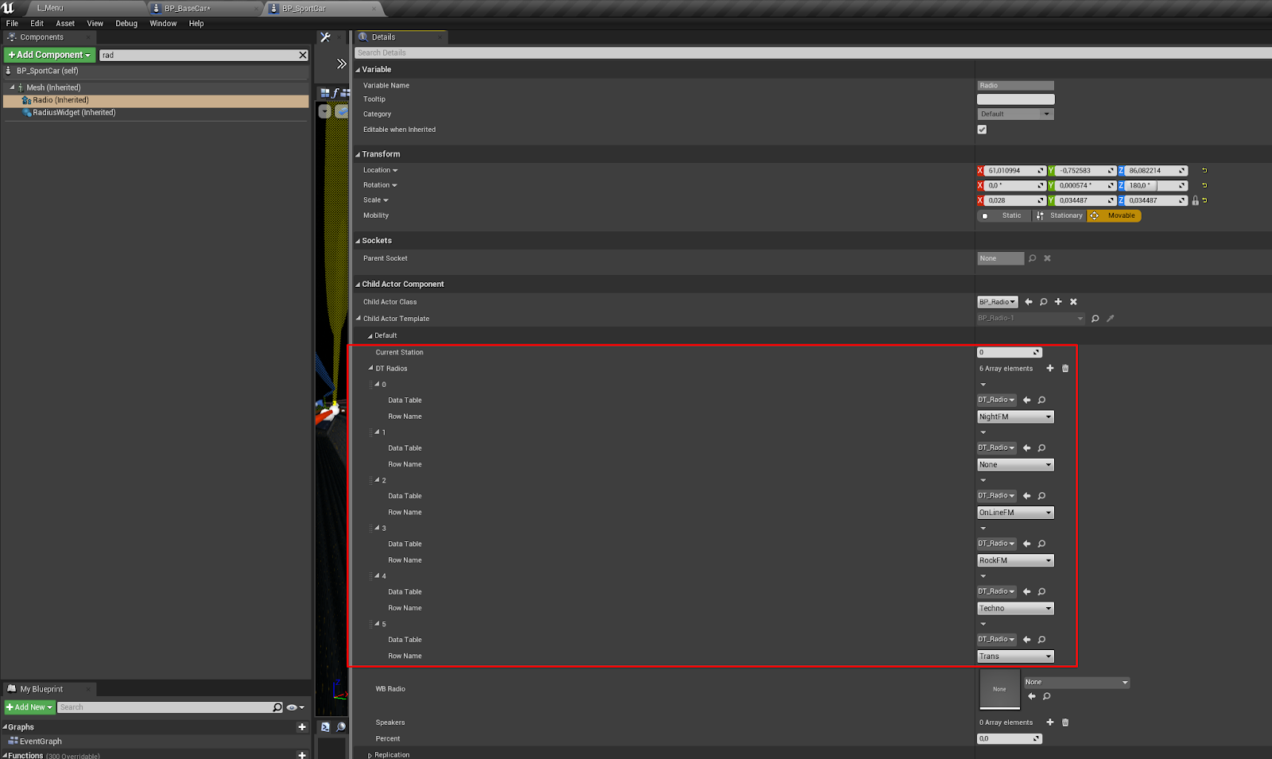Click the Tooltip text field
Viewport: 1272px width, 759px height.
(x=1015, y=99)
